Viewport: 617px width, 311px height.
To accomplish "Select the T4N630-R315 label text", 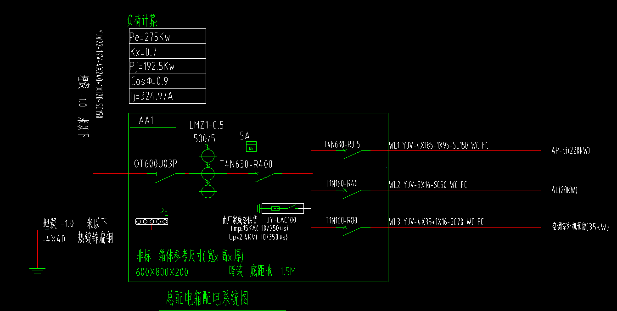I will click(342, 144).
